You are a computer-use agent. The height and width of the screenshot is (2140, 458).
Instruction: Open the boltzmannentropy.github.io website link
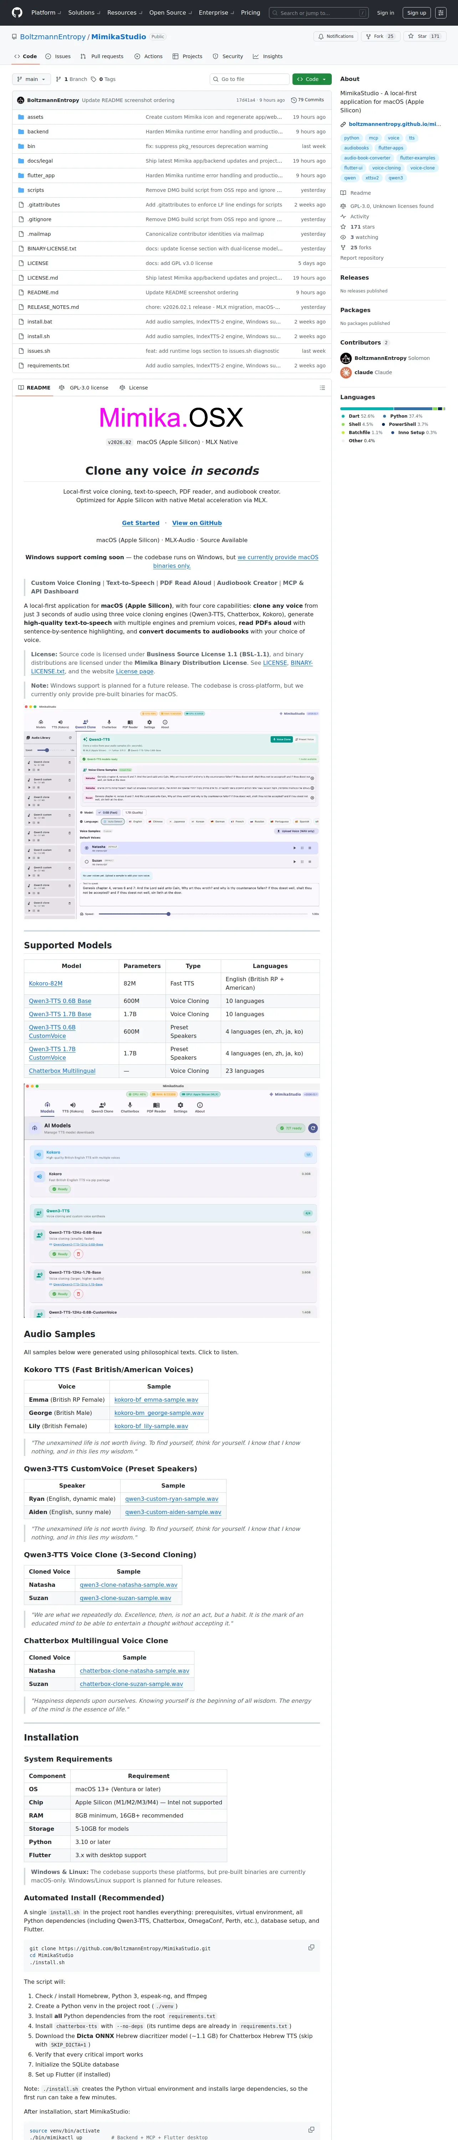pyautogui.click(x=395, y=124)
